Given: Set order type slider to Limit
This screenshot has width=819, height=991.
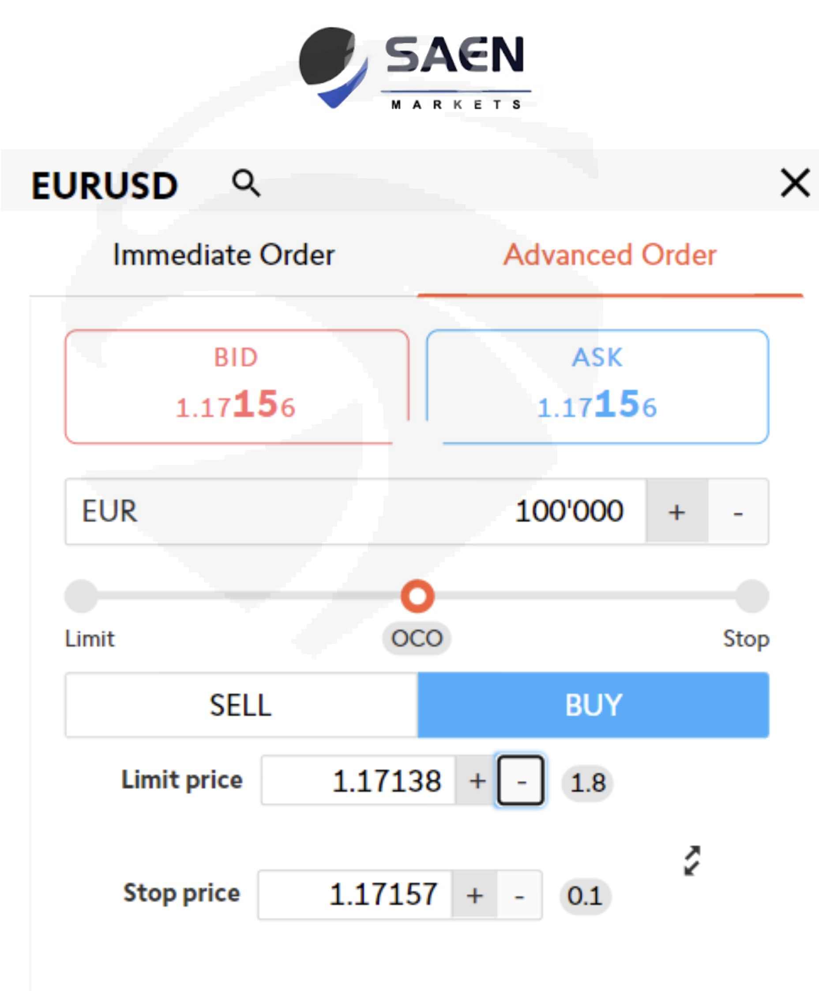Looking at the screenshot, I should (x=82, y=596).
